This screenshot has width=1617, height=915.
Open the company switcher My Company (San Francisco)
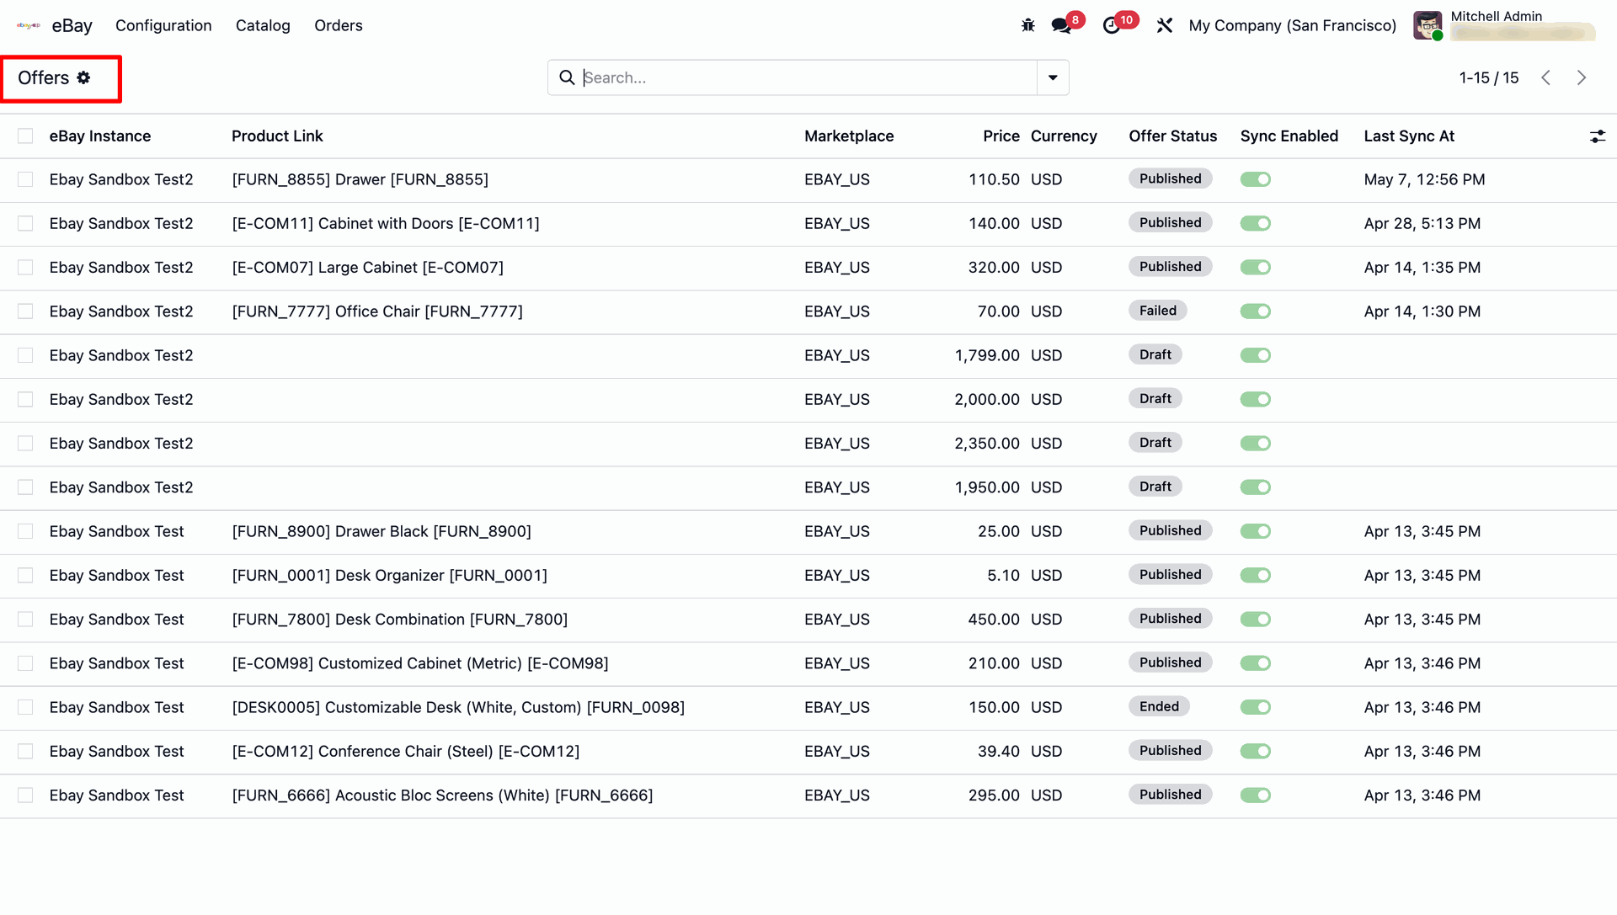point(1292,25)
